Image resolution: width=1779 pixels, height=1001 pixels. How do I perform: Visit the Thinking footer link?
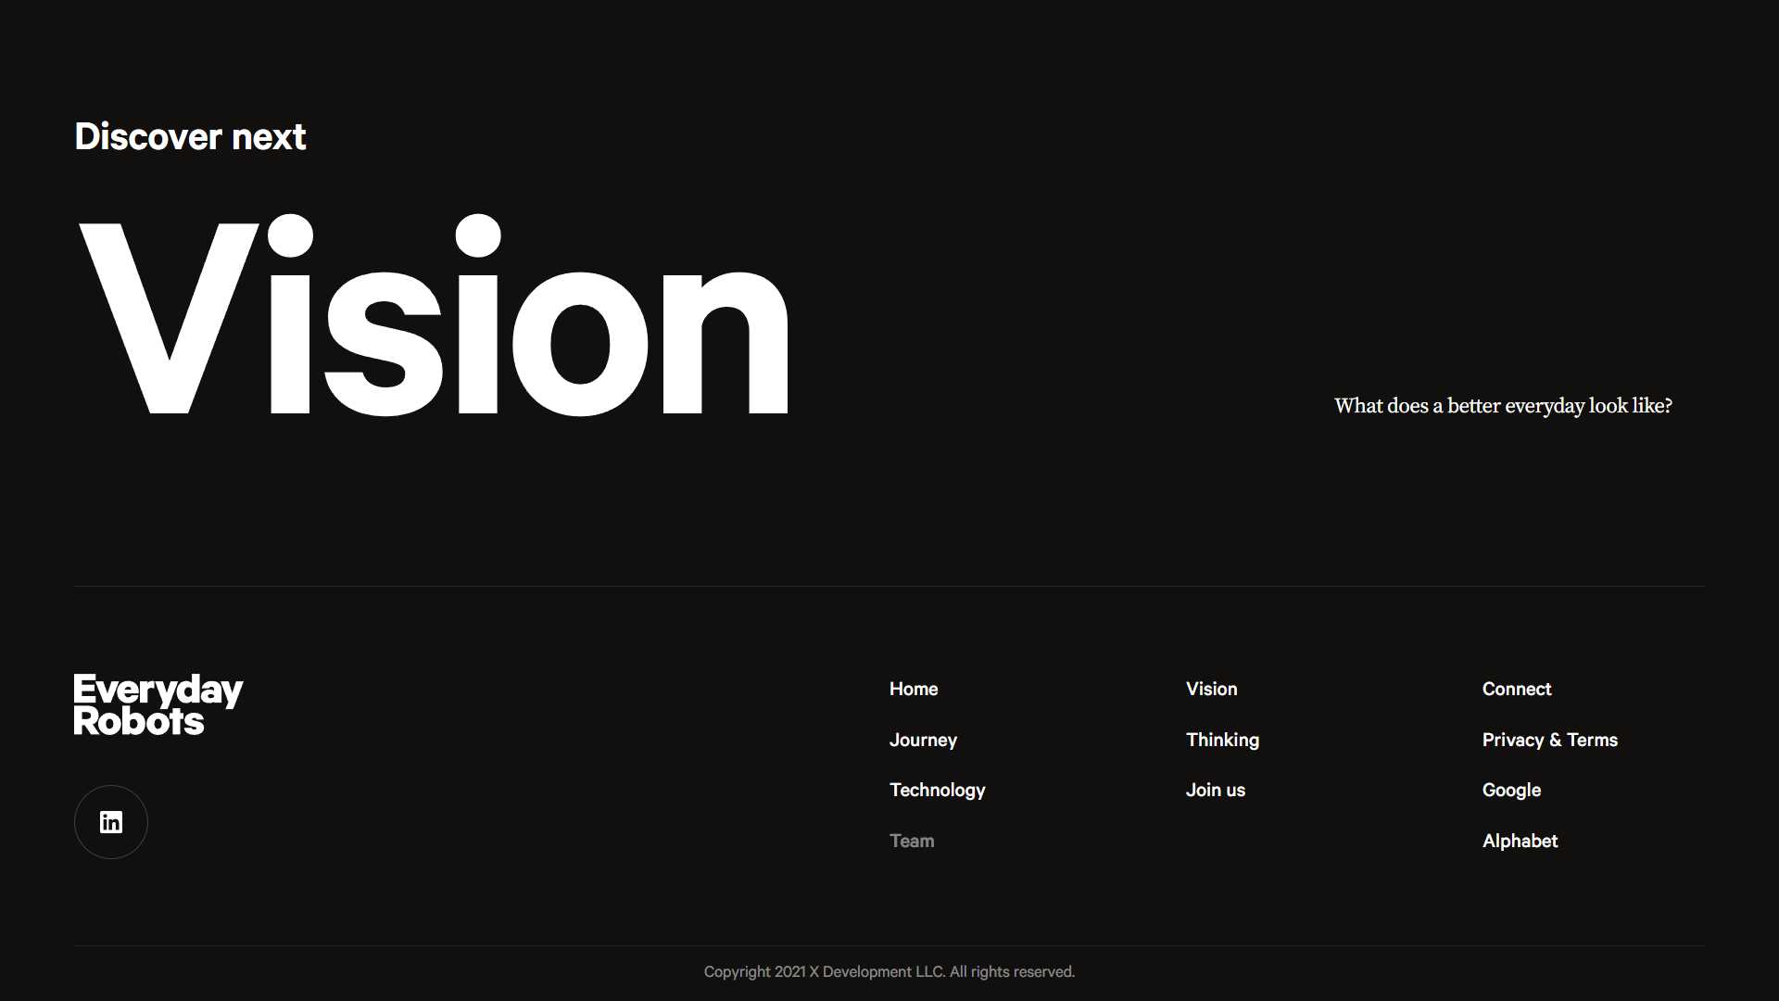[1222, 740]
